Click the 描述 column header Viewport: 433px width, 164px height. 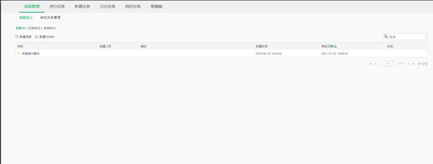(x=196, y=46)
